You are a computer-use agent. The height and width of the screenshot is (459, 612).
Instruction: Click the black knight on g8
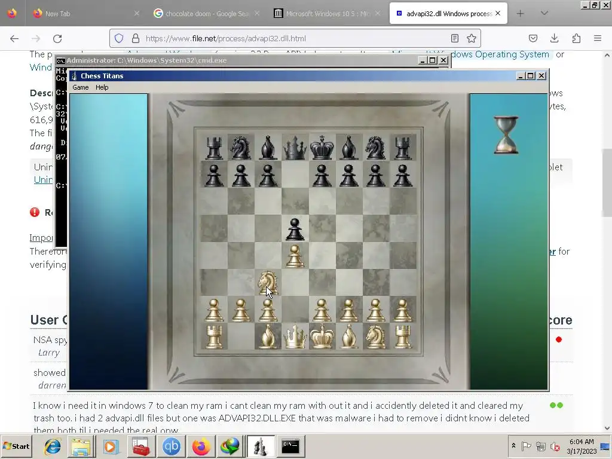coord(375,148)
